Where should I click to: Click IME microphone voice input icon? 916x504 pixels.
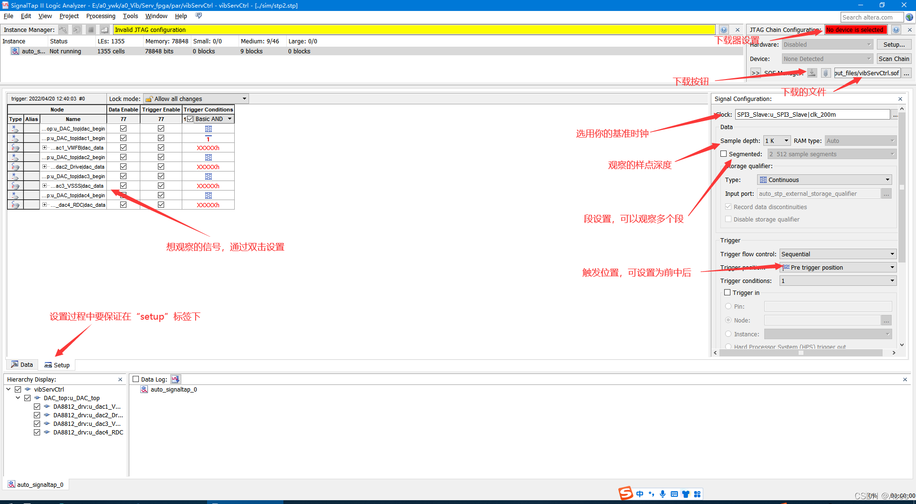click(663, 494)
